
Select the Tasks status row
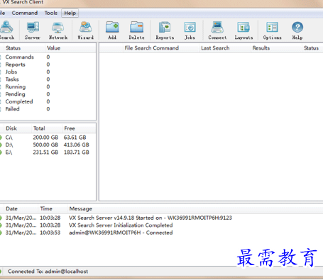(48, 79)
